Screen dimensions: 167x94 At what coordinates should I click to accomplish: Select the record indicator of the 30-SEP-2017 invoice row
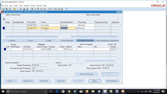pyautogui.click(x=4, y=28)
